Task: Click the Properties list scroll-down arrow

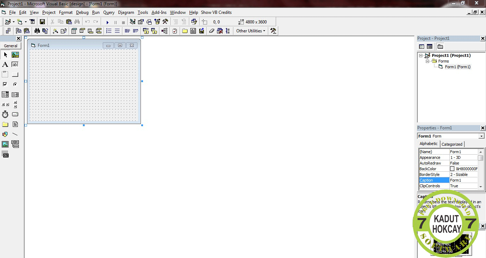Action: point(481,187)
